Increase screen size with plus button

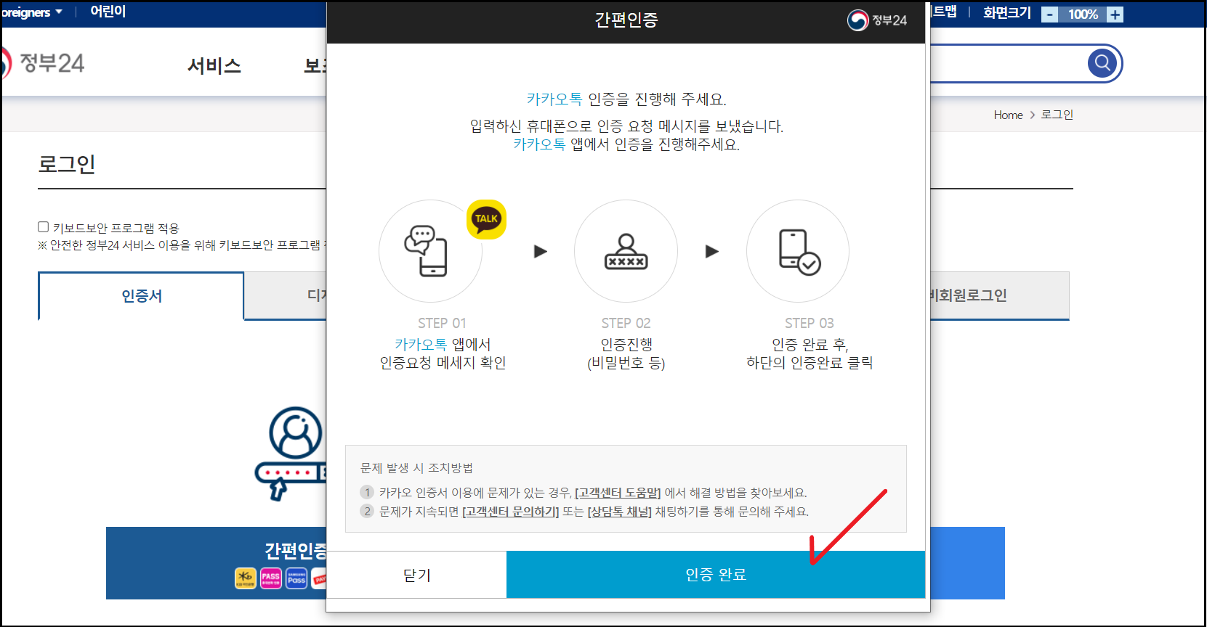(1115, 15)
